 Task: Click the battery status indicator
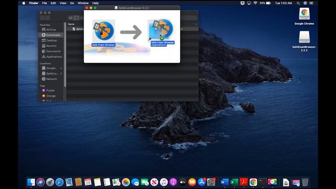click(x=265, y=3)
